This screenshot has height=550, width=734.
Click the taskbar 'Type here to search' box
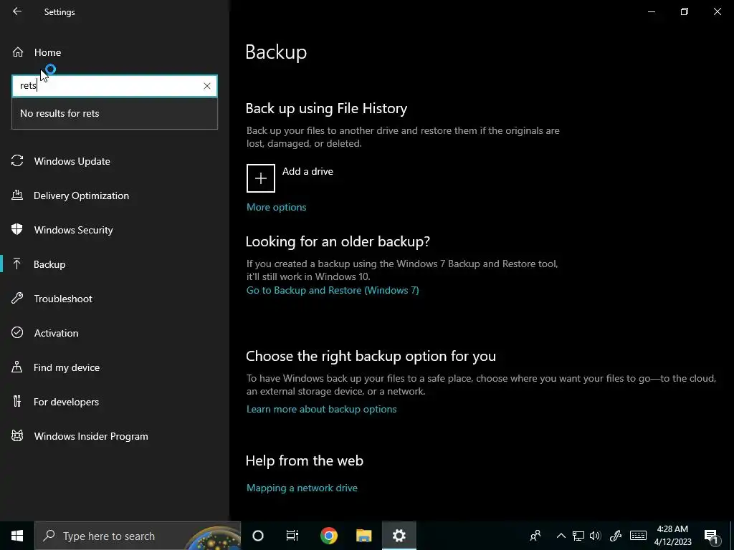tap(138, 536)
